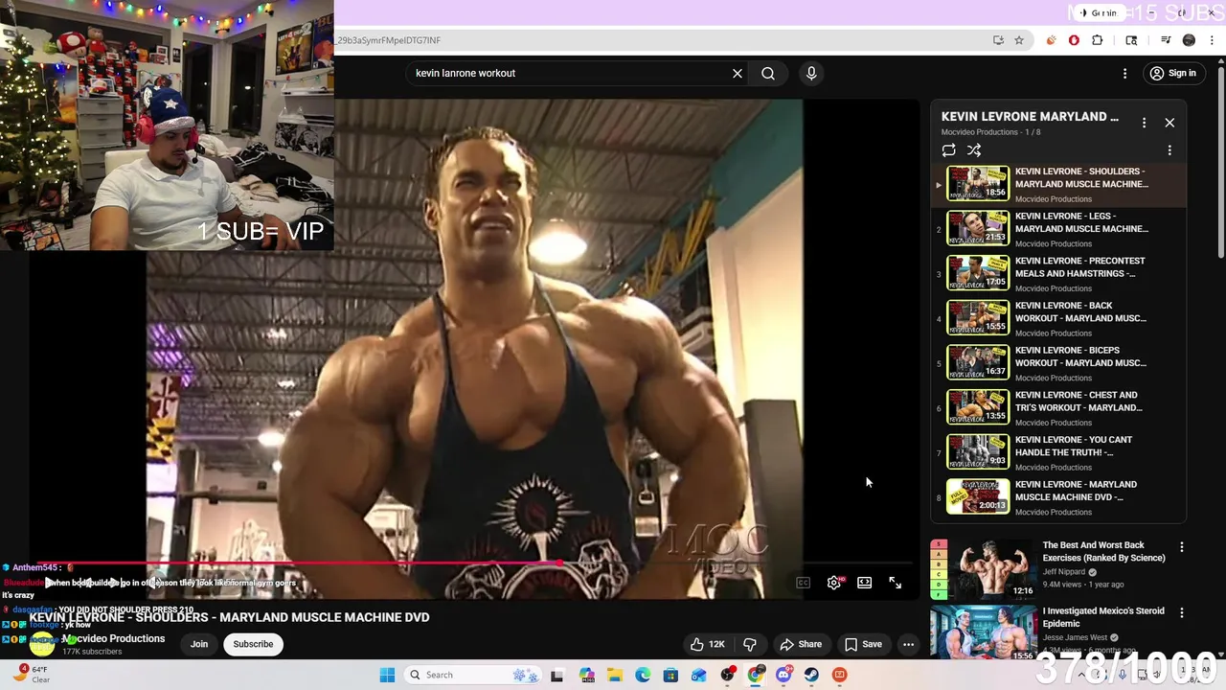Enter fullscreen on the video player
The width and height of the screenshot is (1226, 690).
click(895, 583)
